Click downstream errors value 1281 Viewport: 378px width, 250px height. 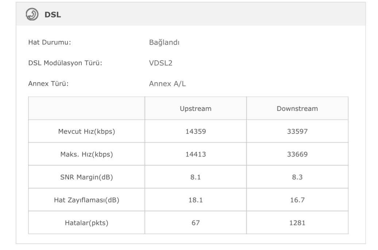coord(297,223)
